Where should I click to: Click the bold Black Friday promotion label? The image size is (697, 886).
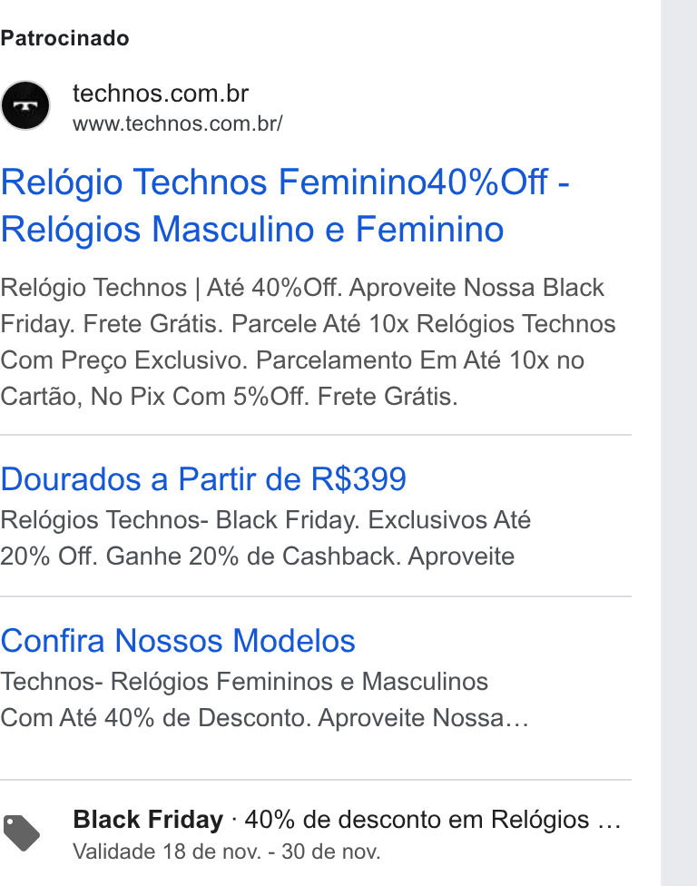148,820
